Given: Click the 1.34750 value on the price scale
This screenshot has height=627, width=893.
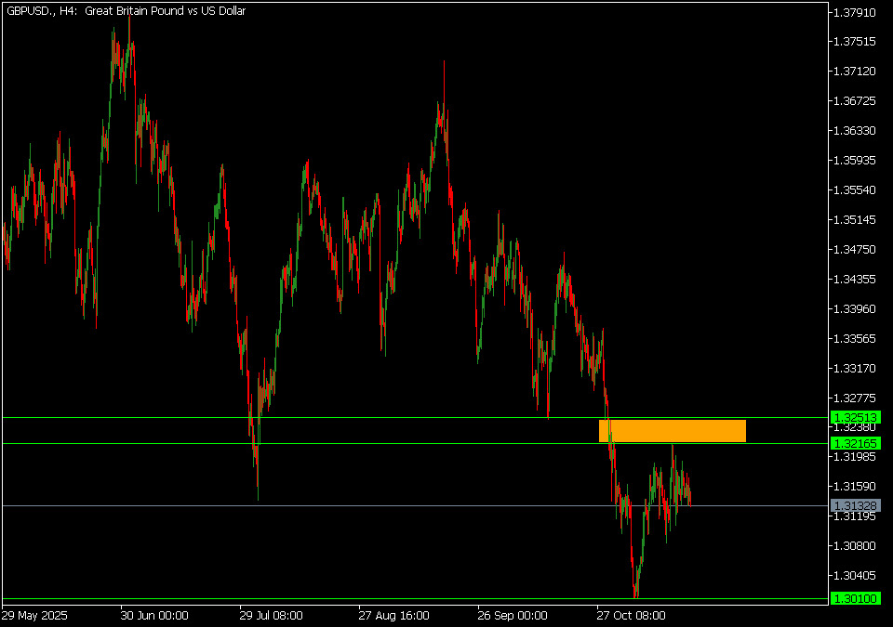Looking at the screenshot, I should pos(856,250).
